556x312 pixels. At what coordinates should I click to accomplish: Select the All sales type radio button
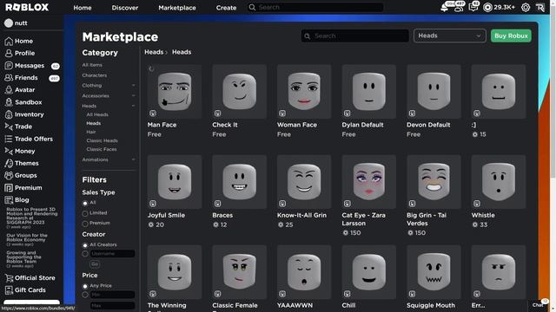tap(85, 204)
